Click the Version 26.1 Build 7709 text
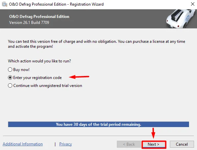The height and width of the screenshot is (150, 197). coord(29,23)
